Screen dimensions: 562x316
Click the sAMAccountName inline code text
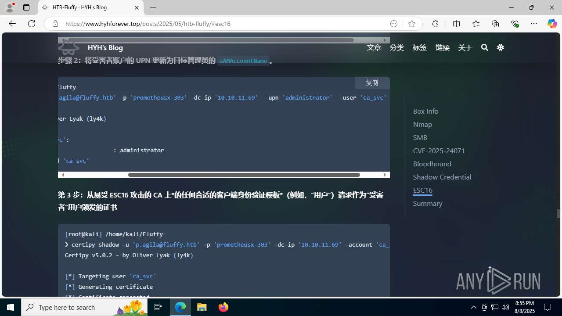tap(243, 61)
